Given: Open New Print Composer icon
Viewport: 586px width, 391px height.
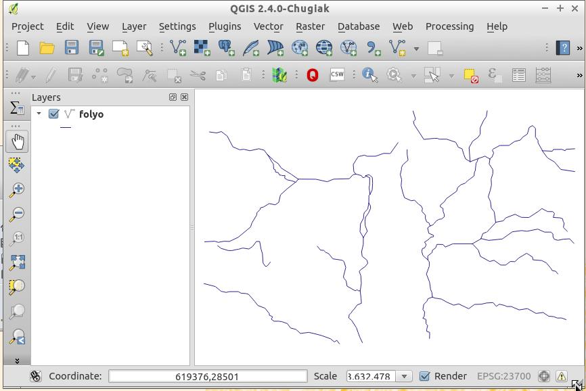Looking at the screenshot, I should [x=120, y=48].
